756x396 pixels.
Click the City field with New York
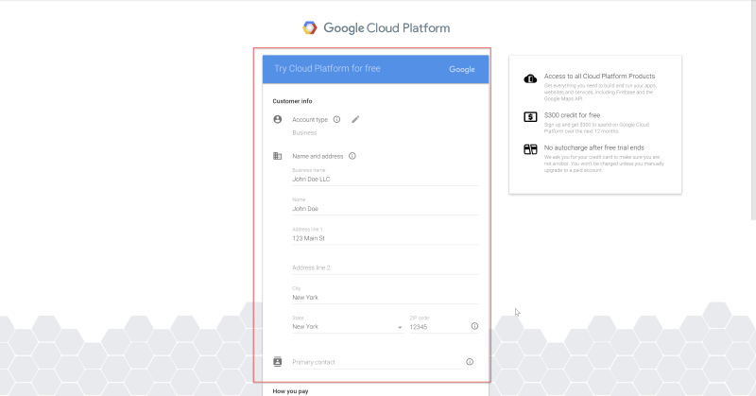pyautogui.click(x=386, y=297)
